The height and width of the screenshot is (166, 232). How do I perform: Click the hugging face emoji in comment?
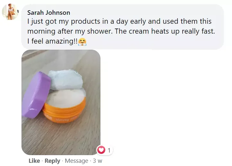tap(82, 42)
